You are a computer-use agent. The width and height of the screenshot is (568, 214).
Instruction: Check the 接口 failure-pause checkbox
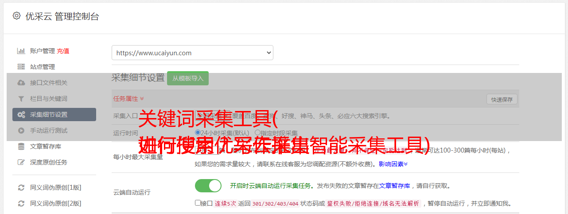coord(198,203)
